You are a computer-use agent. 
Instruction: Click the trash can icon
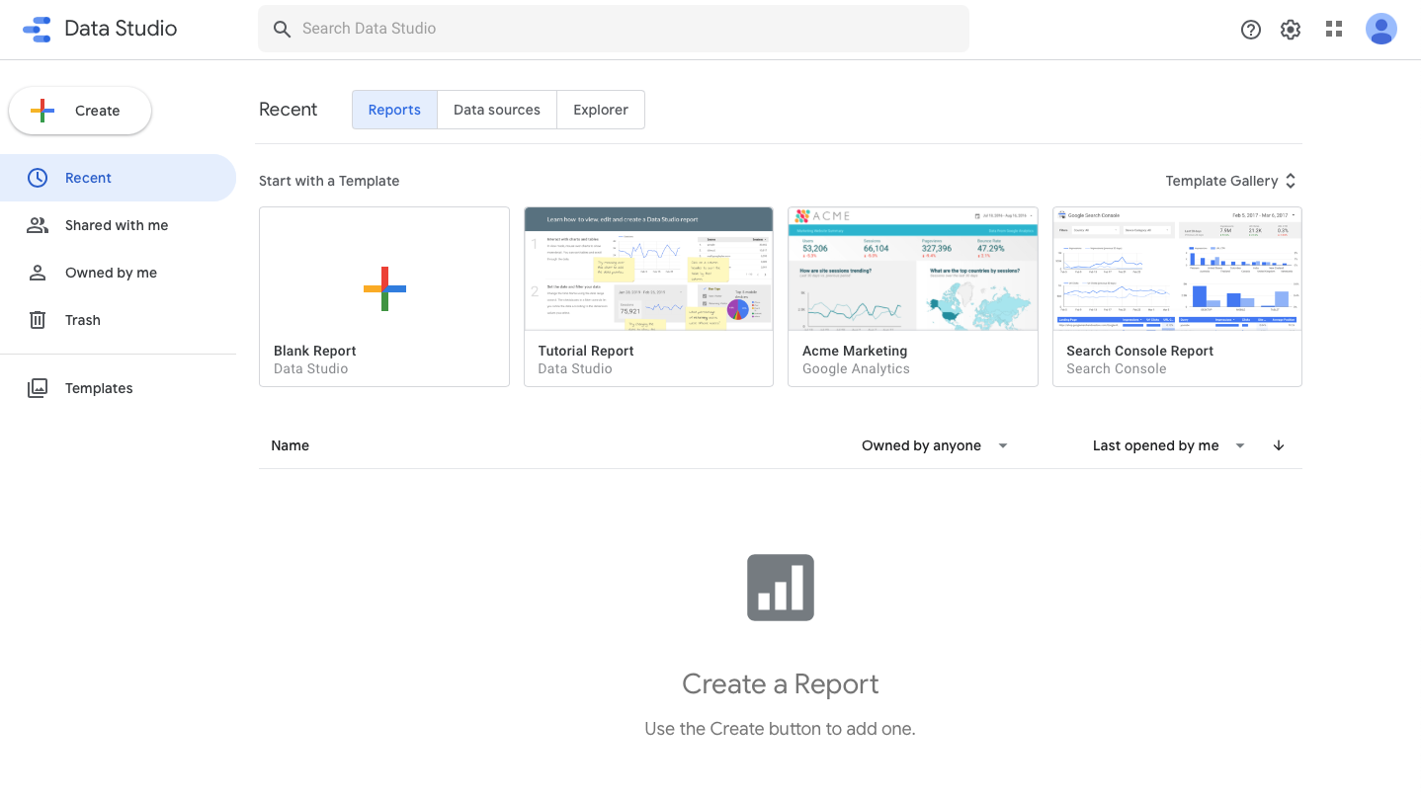click(x=38, y=320)
